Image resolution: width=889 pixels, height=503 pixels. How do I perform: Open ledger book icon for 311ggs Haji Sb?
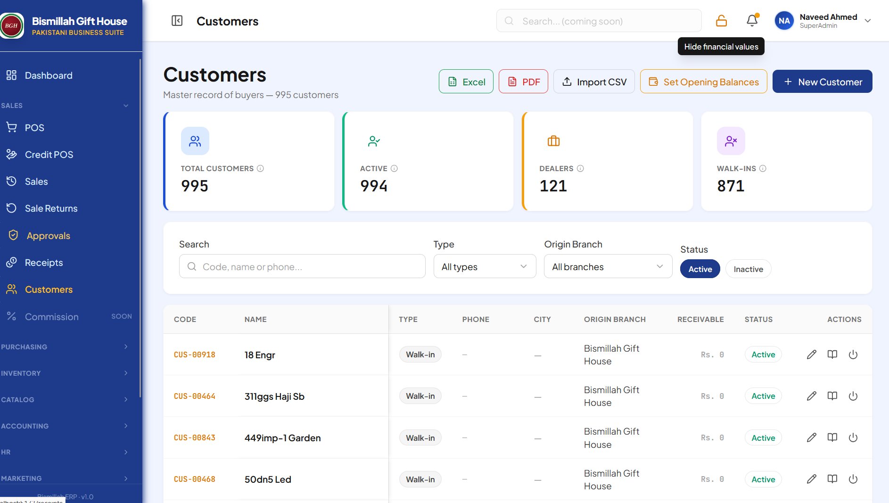click(x=832, y=396)
